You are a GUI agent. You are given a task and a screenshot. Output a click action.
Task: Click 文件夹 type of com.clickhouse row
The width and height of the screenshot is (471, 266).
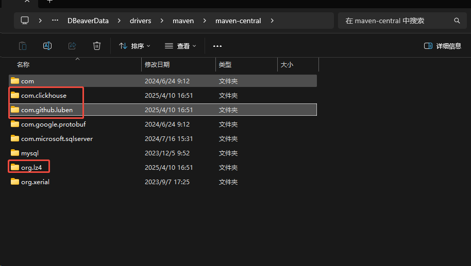click(x=228, y=95)
